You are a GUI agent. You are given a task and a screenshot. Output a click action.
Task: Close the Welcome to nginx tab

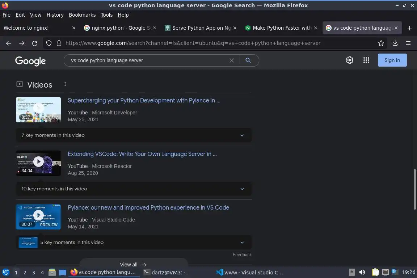point(74,28)
